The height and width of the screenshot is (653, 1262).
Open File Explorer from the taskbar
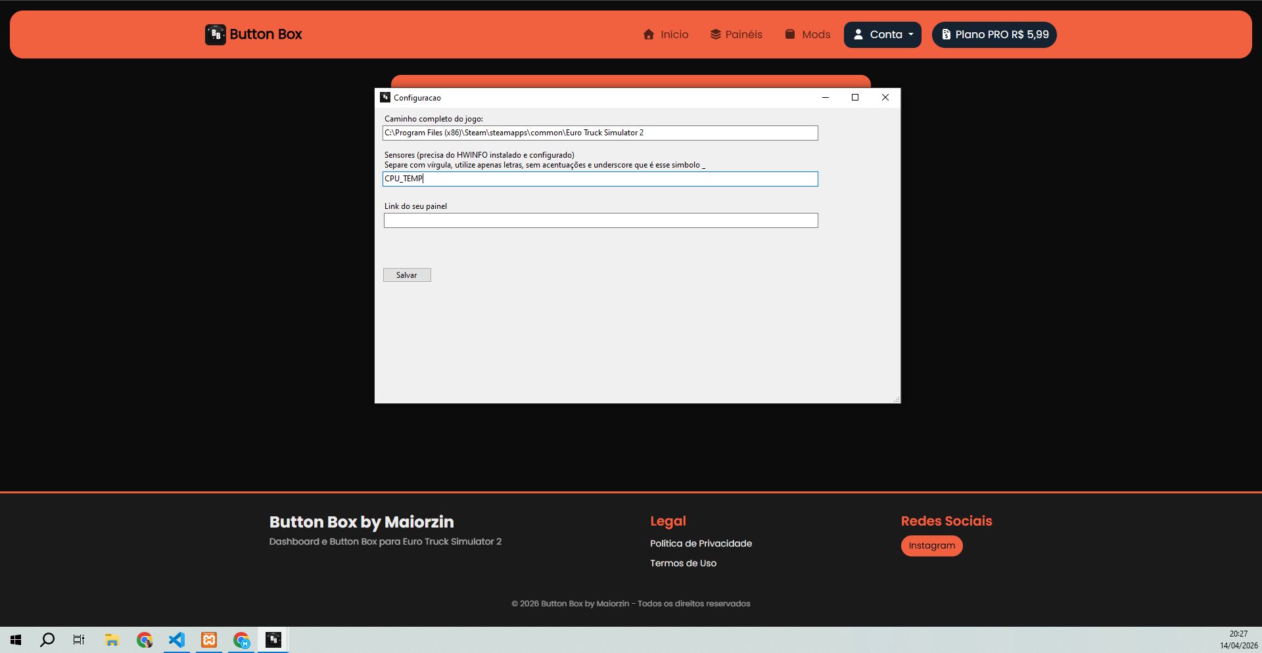[x=112, y=640]
